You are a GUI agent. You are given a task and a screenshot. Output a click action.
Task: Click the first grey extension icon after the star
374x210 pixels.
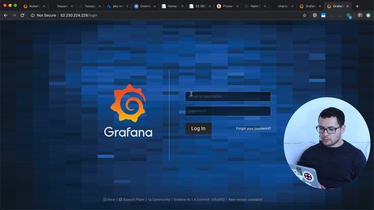[315, 16]
